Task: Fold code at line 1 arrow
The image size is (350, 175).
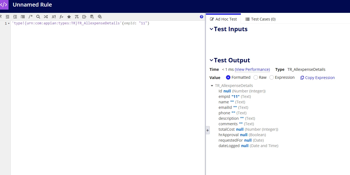Action: (x=9, y=24)
